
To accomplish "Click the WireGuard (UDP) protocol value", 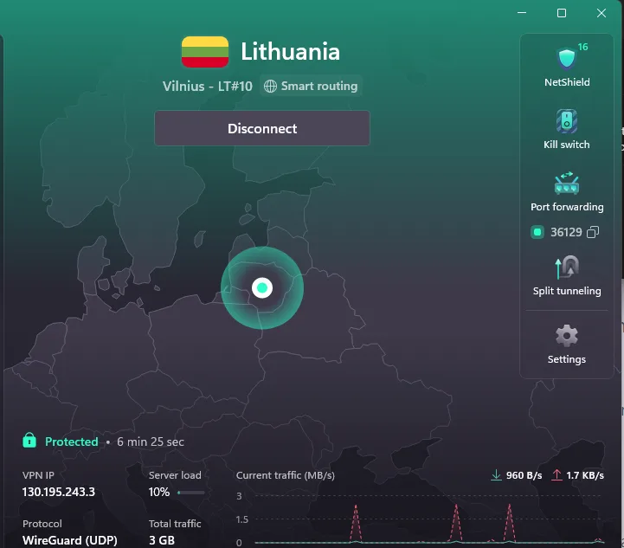I will coord(70,540).
